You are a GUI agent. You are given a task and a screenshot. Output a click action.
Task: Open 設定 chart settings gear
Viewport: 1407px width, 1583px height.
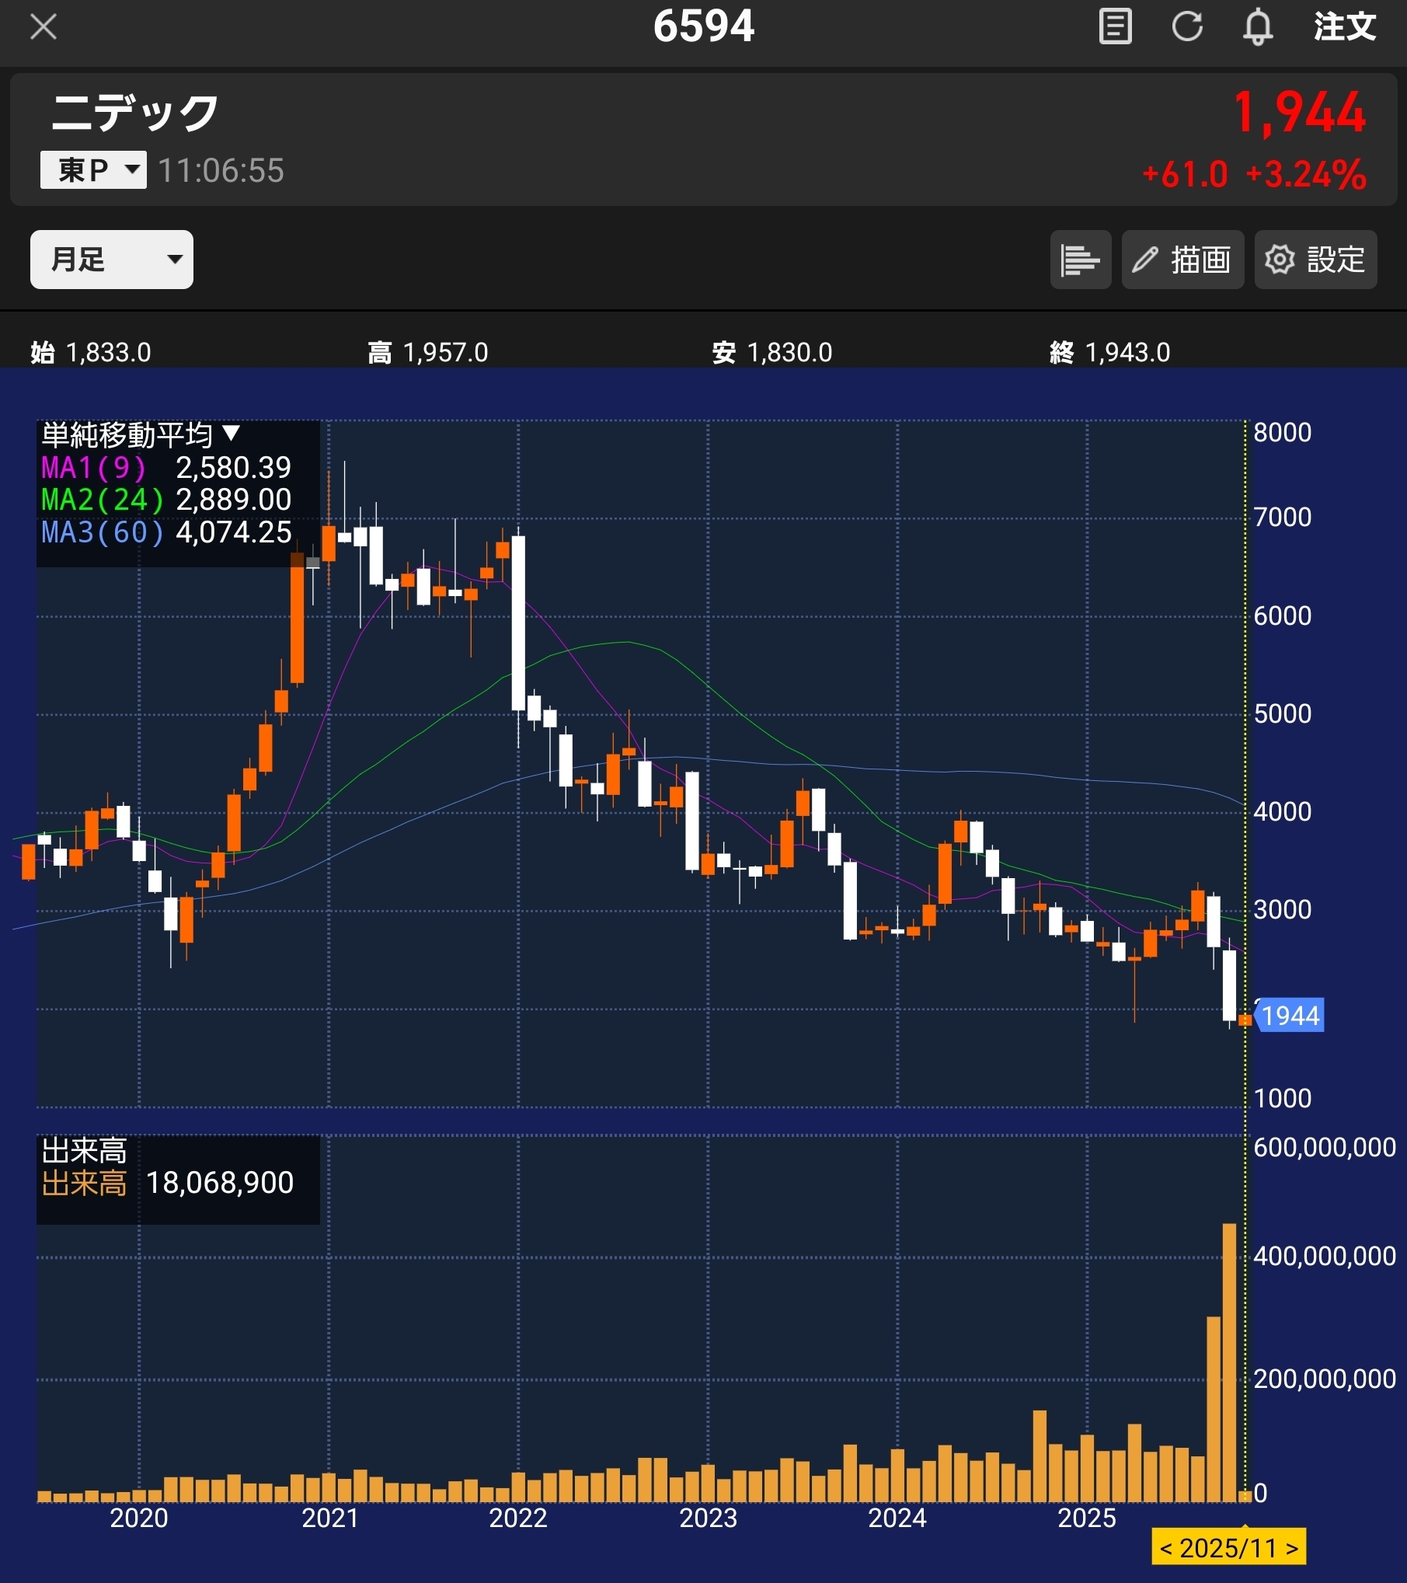(1315, 260)
